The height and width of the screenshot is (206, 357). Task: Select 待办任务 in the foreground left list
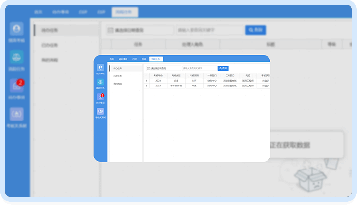(118, 68)
